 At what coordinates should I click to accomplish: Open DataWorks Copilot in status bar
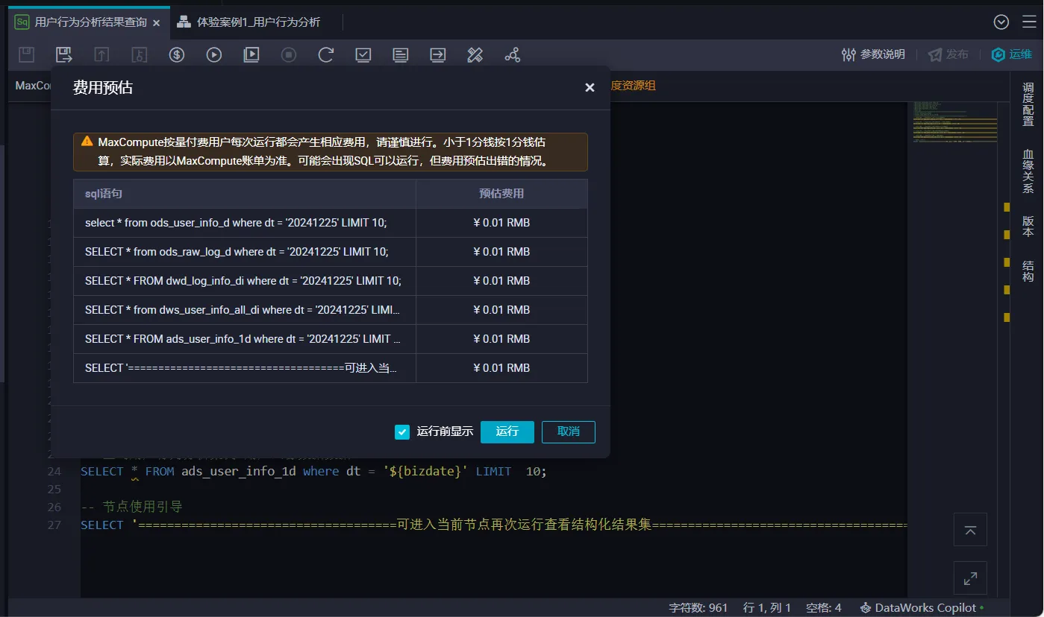pyautogui.click(x=922, y=608)
